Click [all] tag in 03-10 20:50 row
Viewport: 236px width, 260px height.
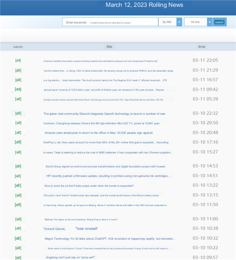coord(18,123)
